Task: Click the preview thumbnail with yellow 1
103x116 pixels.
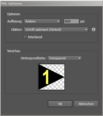Action: (x=51, y=77)
